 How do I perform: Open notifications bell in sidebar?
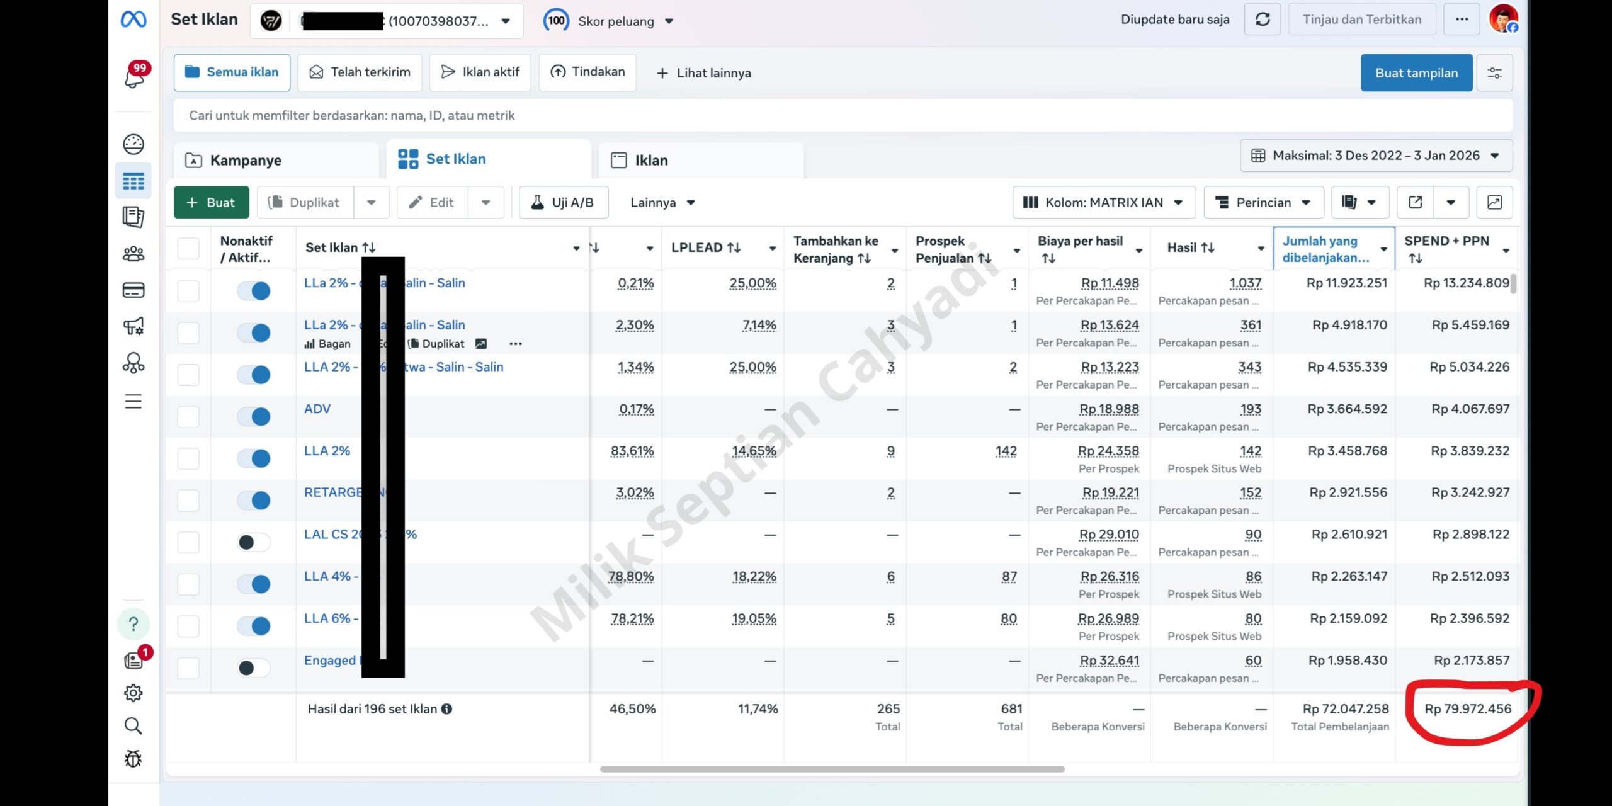click(x=134, y=76)
